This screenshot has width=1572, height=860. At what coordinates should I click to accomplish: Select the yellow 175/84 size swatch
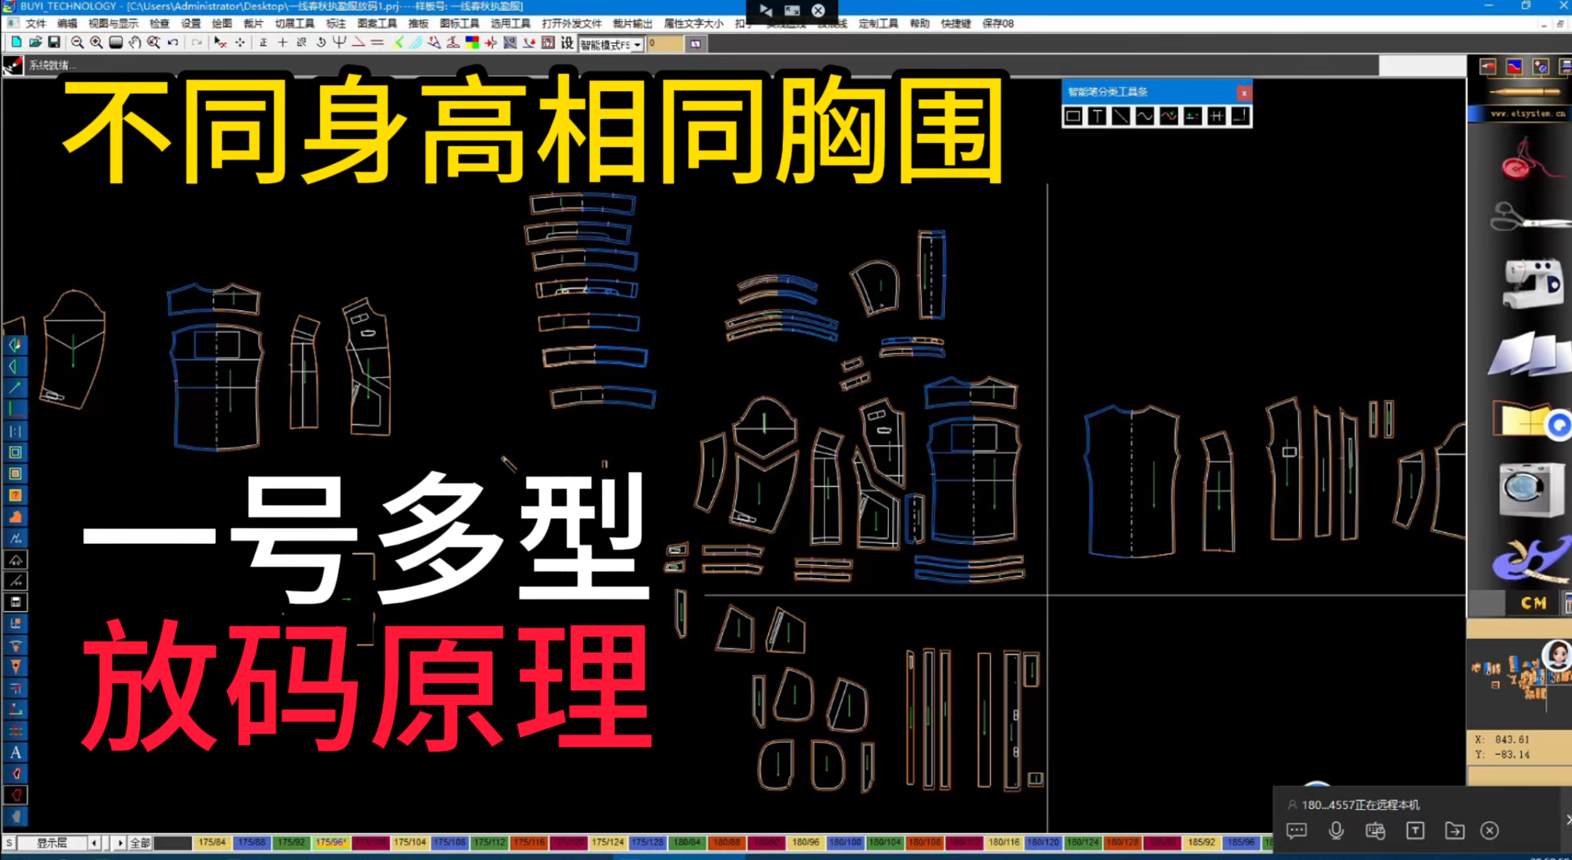coord(211,842)
